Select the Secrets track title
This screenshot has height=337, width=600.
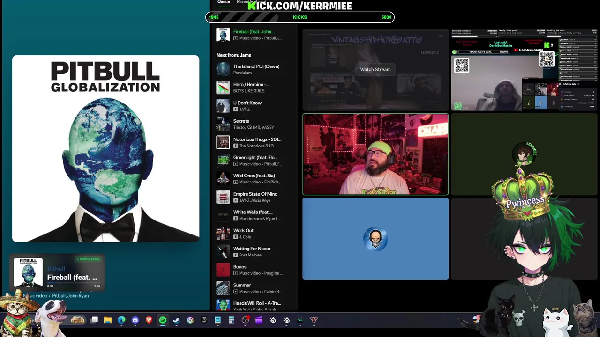241,121
